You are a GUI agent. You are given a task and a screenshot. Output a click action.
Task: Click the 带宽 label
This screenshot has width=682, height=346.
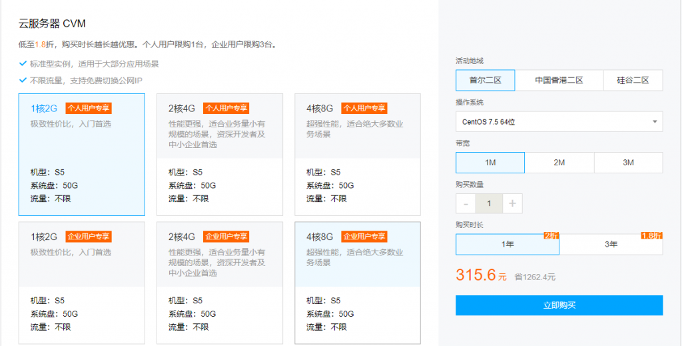click(463, 143)
